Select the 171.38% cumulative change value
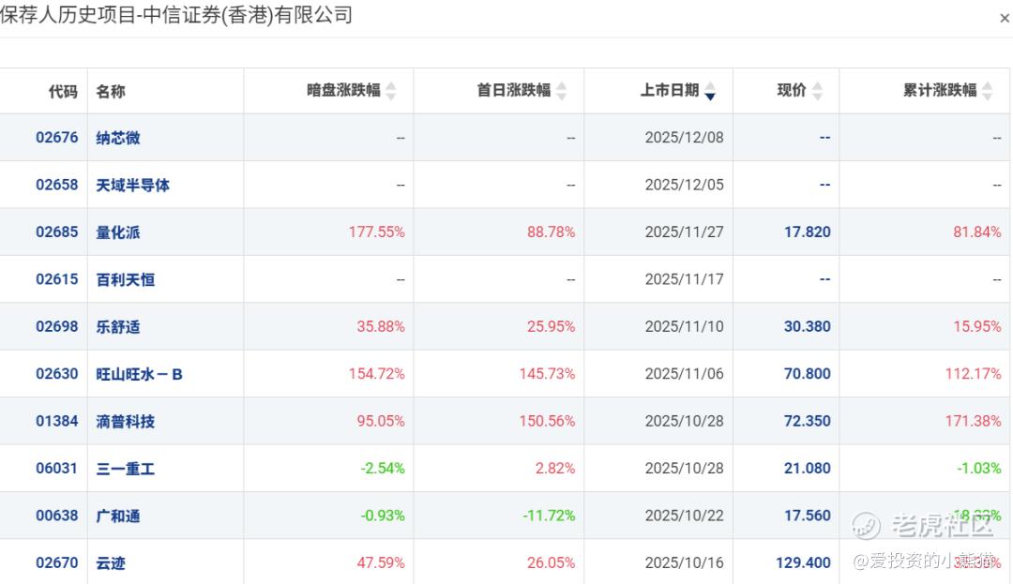Viewport: 1013px width, 584px height. pos(974,421)
